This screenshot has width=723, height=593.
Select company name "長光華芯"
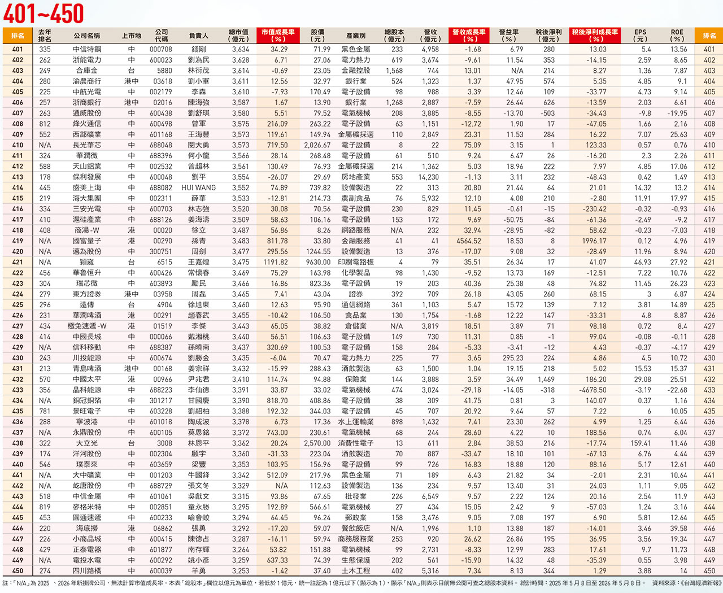coord(87,145)
